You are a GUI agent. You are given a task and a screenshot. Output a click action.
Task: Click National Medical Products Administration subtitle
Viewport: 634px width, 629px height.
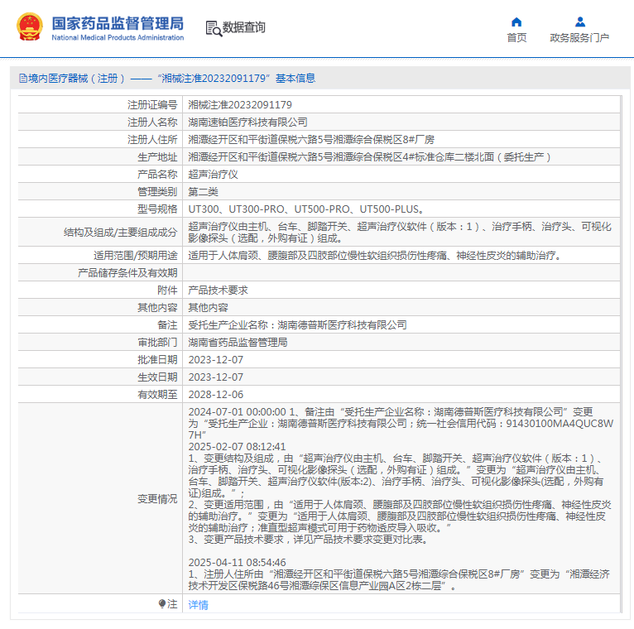point(118,37)
